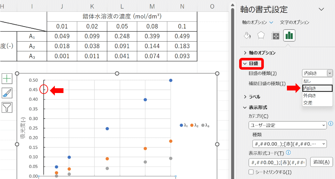Switch to the 文字のオプション tab
This screenshot has height=179, width=335.
pos(295,22)
